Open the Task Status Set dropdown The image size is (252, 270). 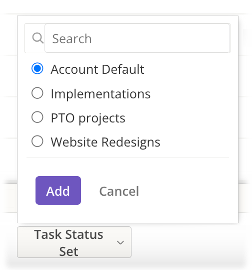coord(74,242)
